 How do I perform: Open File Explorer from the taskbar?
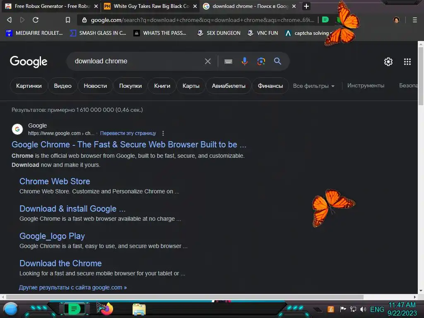point(139,309)
